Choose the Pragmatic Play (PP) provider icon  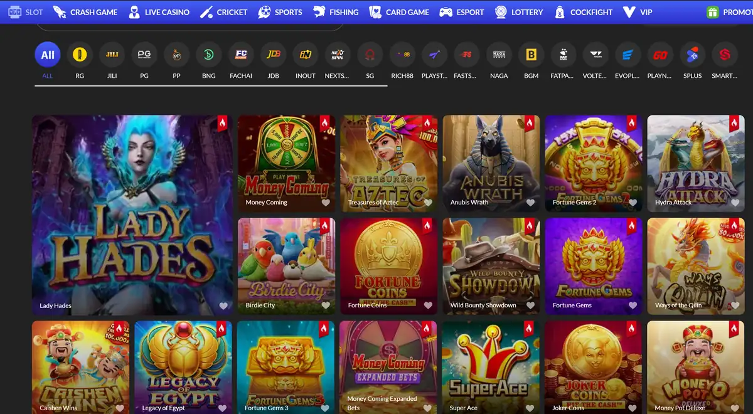click(176, 54)
